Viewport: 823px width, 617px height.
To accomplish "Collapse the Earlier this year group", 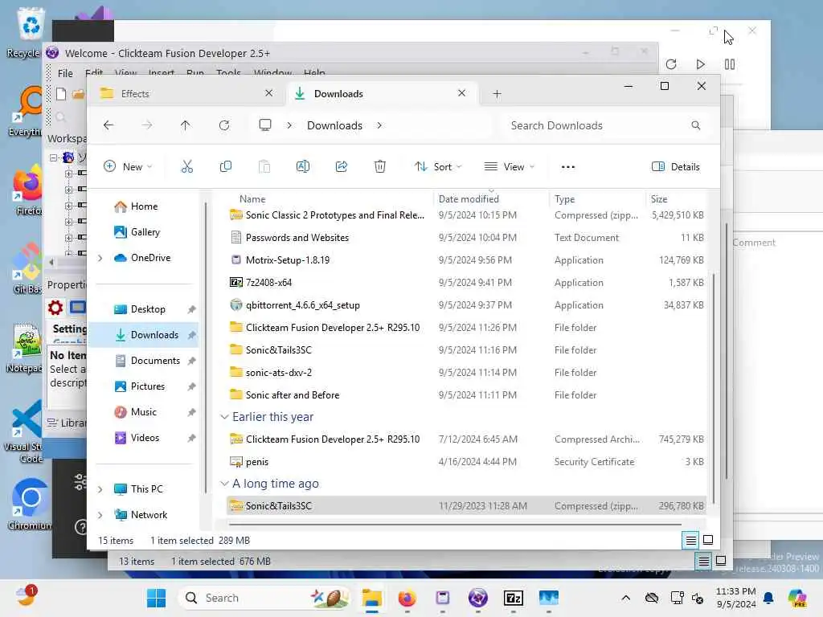I will click(224, 417).
